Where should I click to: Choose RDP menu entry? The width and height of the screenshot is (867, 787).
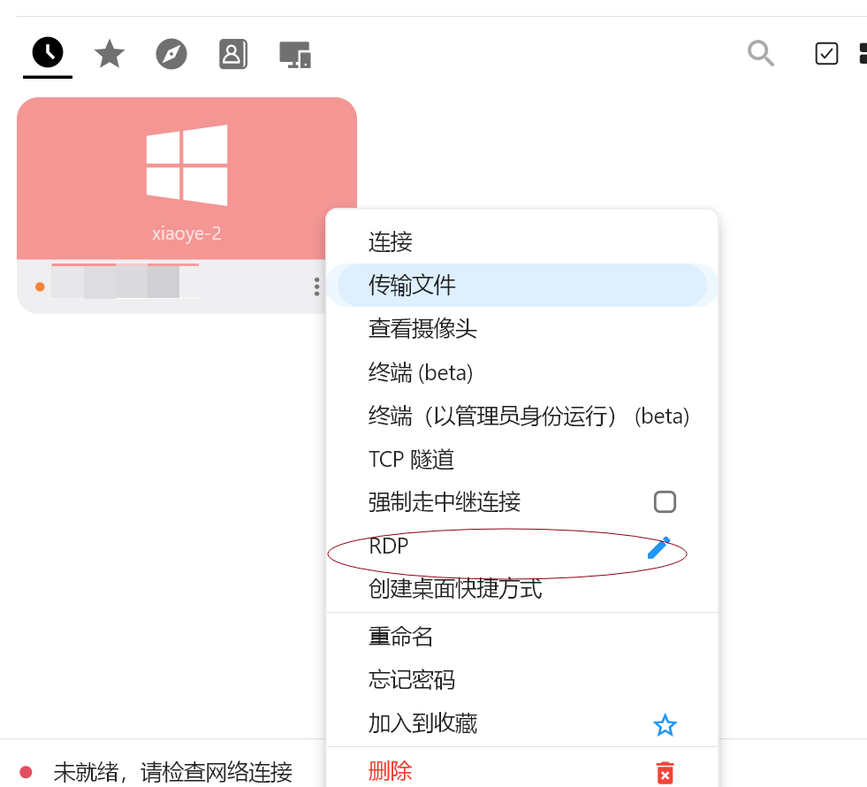(x=522, y=546)
